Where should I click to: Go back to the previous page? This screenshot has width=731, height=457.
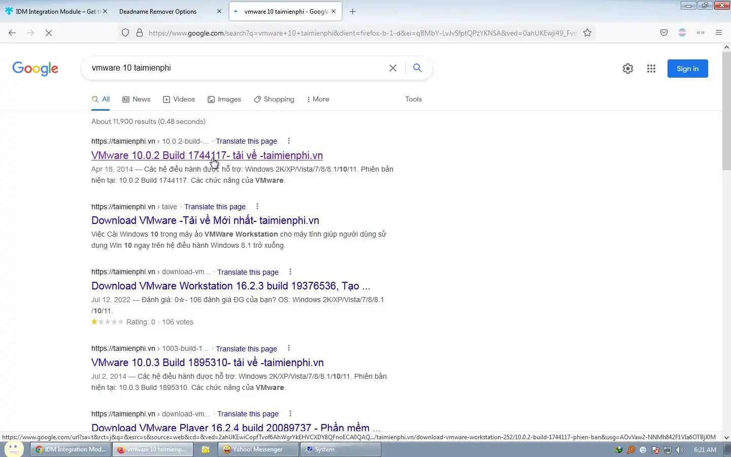click(x=12, y=33)
